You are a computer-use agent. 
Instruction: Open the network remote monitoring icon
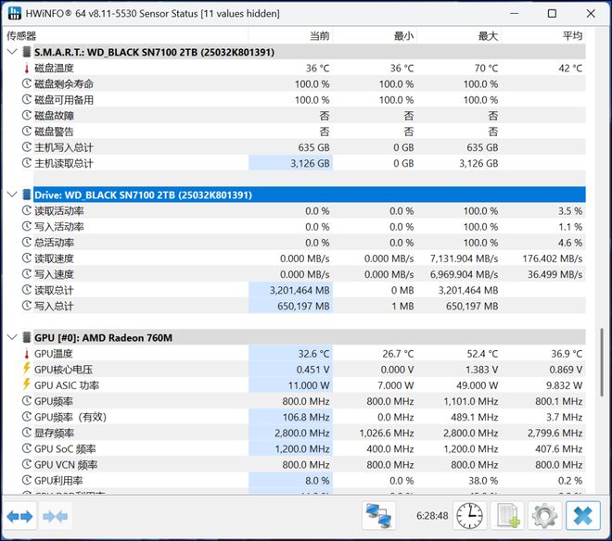tap(377, 515)
